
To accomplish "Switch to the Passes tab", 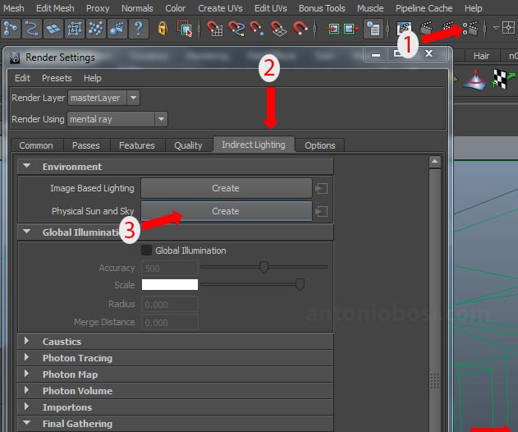I will [86, 145].
